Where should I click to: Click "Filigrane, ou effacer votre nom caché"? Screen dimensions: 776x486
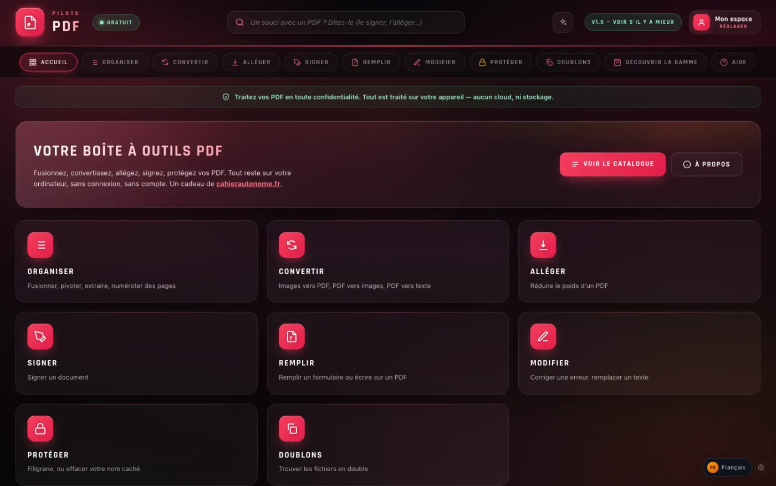84,468
